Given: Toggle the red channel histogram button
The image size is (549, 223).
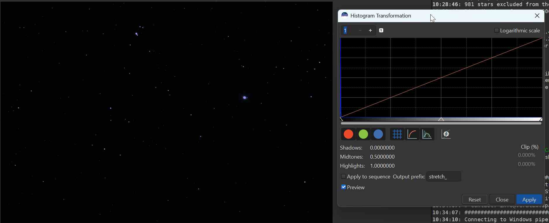Looking at the screenshot, I should click(x=348, y=134).
